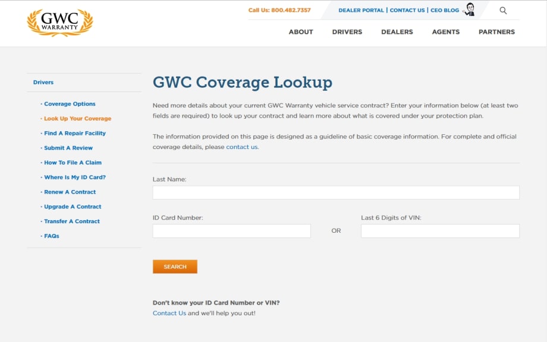This screenshot has width=547, height=342.
Task: Click the CEO mascot icon beside CEO Blog
Action: tap(469, 9)
